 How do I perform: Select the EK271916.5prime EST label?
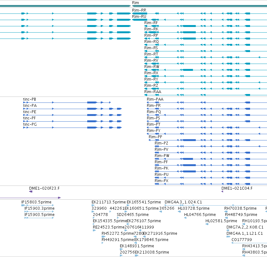click(x=160, y=233)
